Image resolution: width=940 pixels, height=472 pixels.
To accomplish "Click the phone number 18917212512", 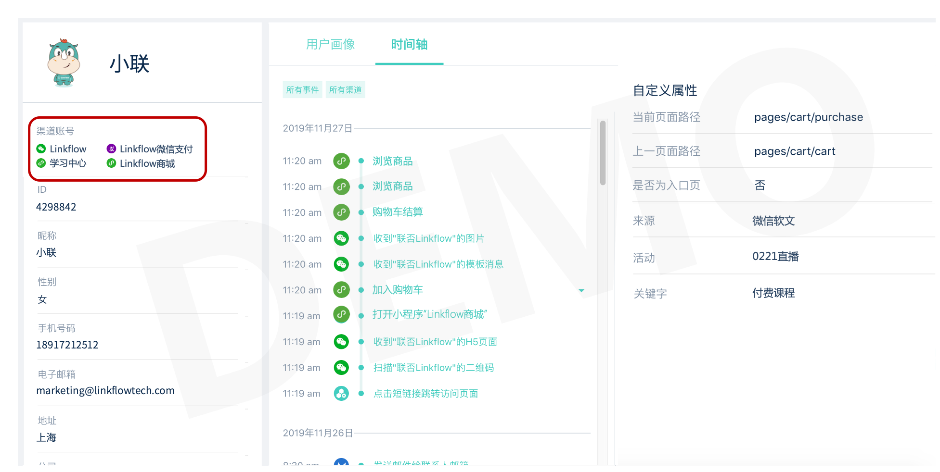I will click(67, 345).
